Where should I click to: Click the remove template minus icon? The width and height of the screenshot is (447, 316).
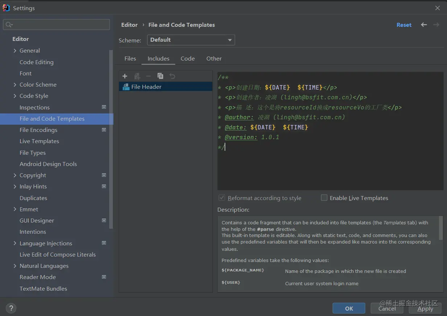pyautogui.click(x=148, y=76)
